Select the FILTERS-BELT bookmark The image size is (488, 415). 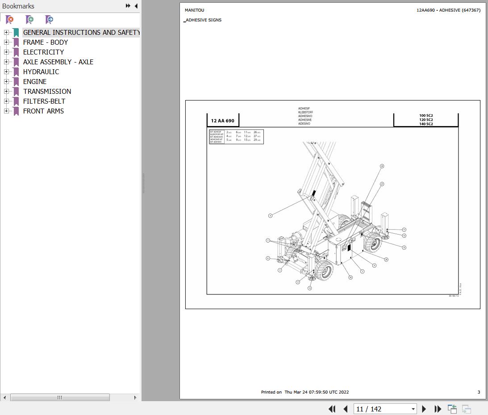tap(44, 101)
